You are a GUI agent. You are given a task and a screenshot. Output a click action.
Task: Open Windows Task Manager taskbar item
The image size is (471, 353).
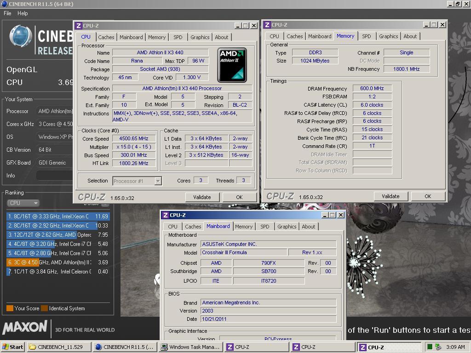pos(191,347)
